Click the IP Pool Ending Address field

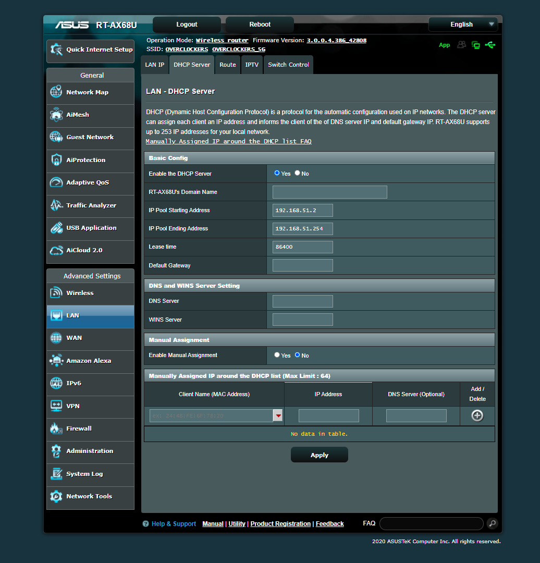(303, 229)
